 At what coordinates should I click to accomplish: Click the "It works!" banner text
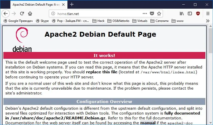(x=104, y=55)
